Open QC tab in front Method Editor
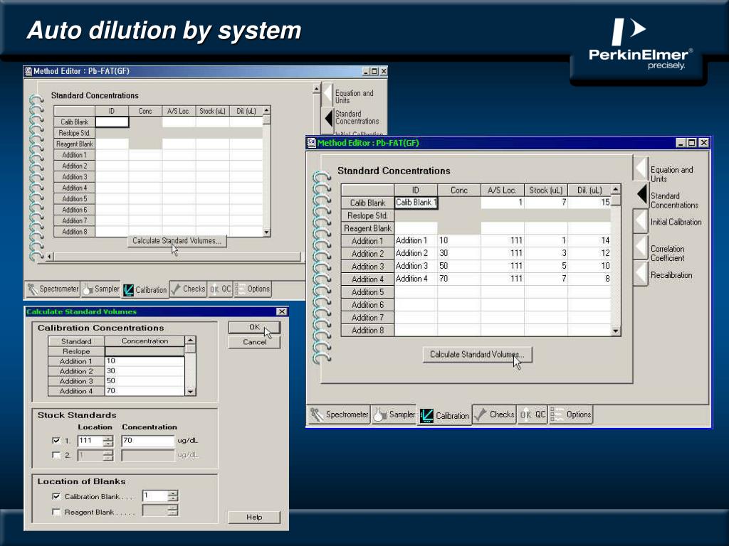 [533, 414]
